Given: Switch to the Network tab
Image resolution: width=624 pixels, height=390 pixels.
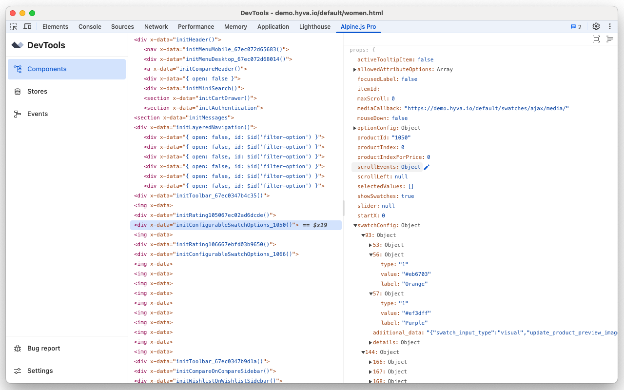Looking at the screenshot, I should click(156, 26).
